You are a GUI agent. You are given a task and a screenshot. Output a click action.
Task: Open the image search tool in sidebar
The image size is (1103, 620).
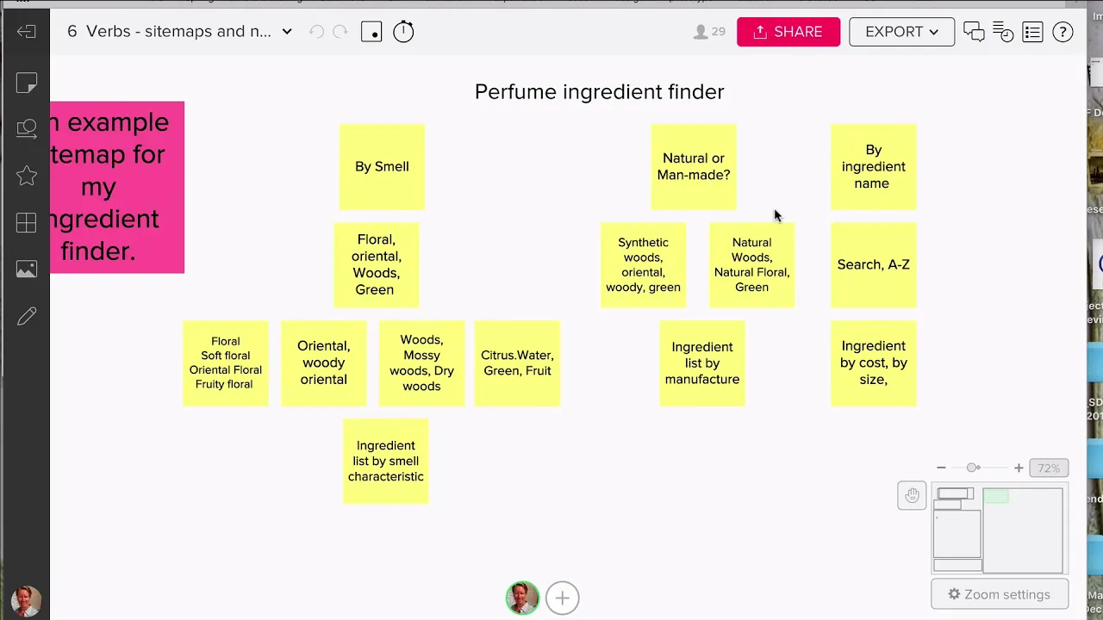point(26,129)
